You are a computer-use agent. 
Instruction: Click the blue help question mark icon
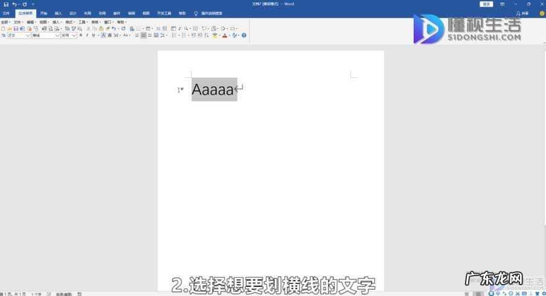point(244,35)
